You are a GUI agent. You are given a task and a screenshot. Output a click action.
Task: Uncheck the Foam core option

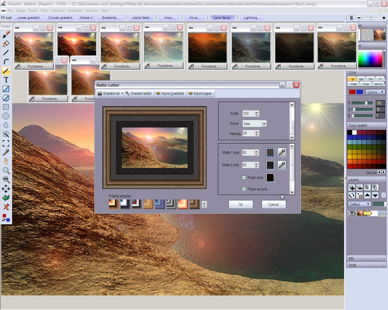[x=244, y=178]
